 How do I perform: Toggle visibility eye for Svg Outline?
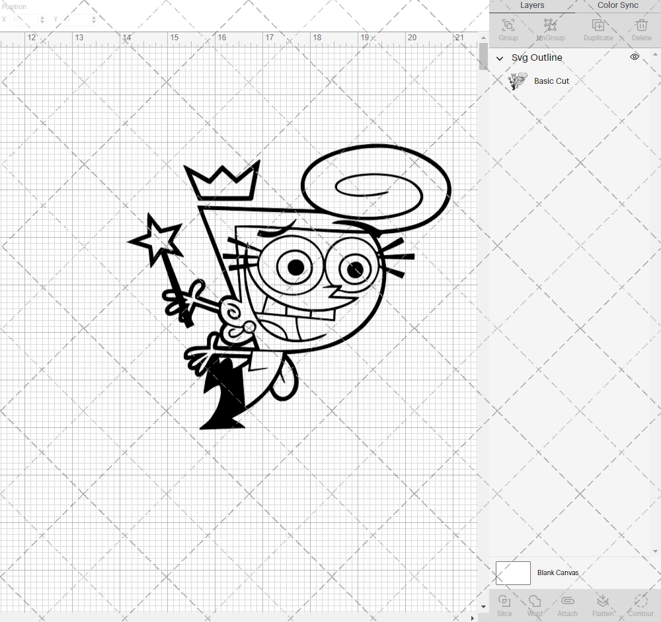coord(635,57)
